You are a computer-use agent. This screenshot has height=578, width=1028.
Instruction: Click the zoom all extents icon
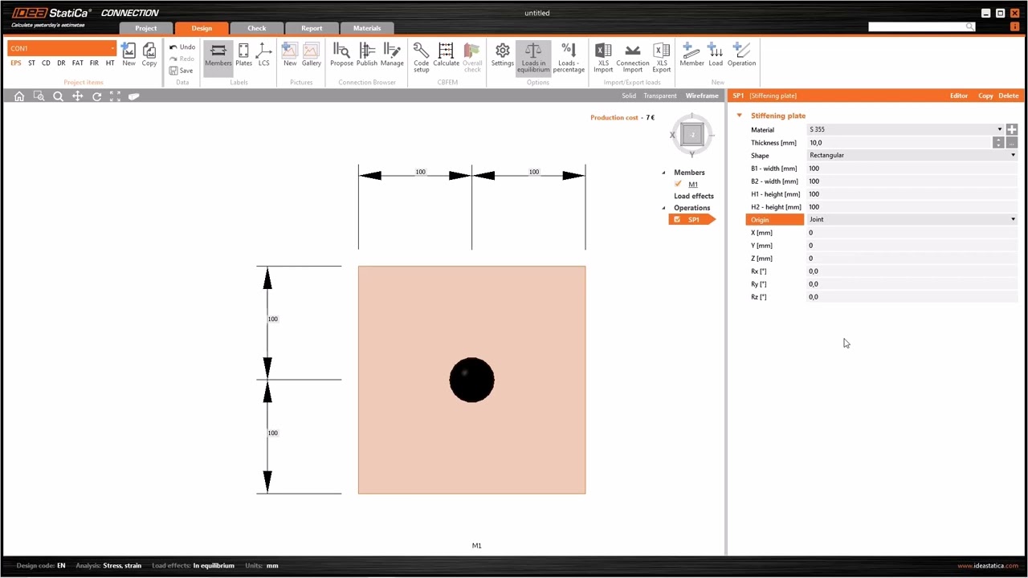115,96
